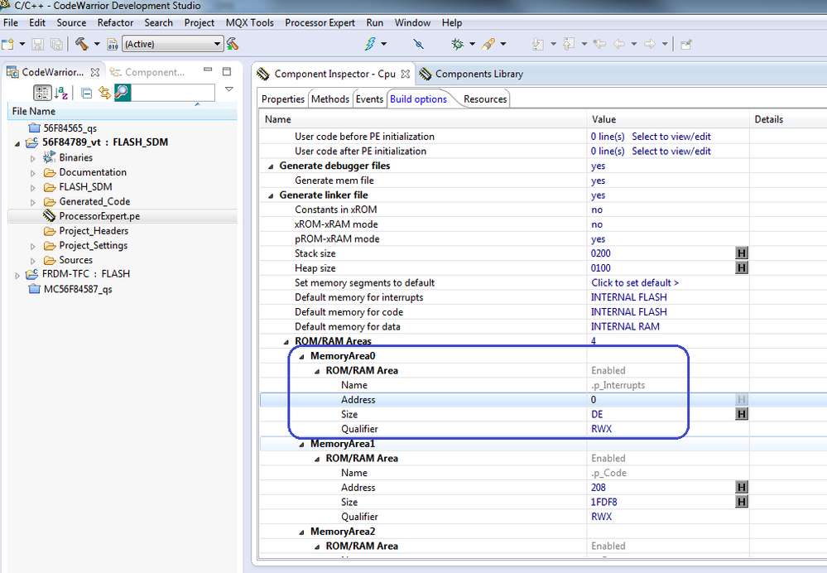
Task: Click the project filter text field
Action: 172,93
